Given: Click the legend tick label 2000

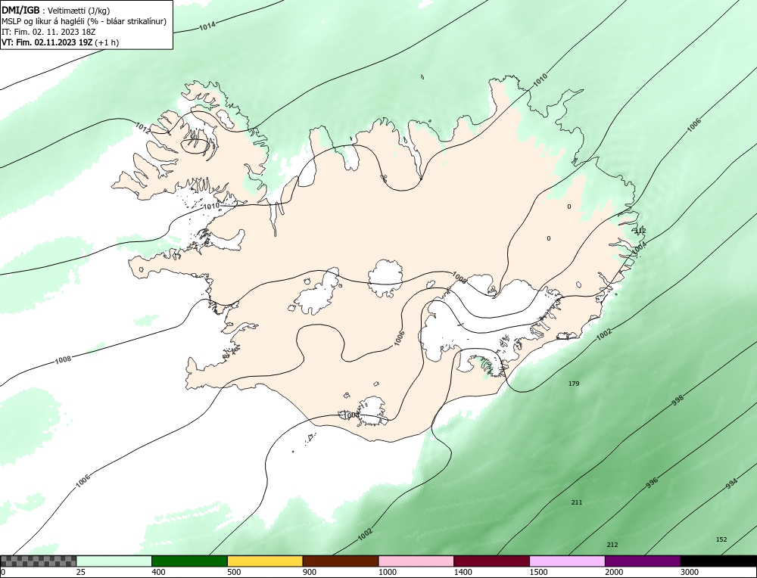Looking at the screenshot, I should pyautogui.click(x=614, y=572).
